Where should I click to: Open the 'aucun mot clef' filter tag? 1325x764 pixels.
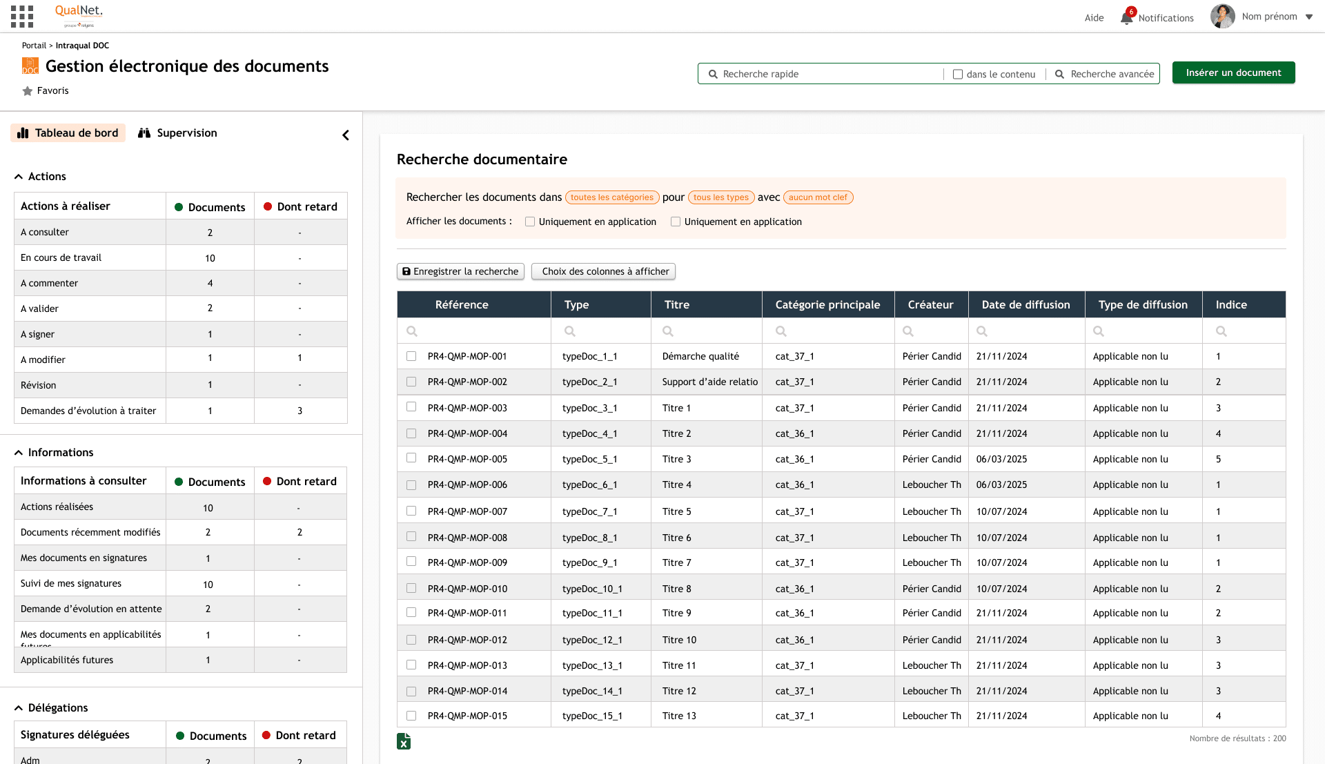click(x=818, y=198)
